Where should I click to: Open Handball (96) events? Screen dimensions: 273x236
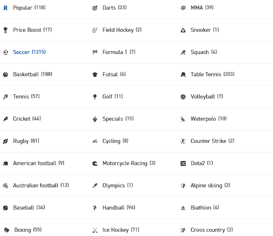tap(118, 207)
